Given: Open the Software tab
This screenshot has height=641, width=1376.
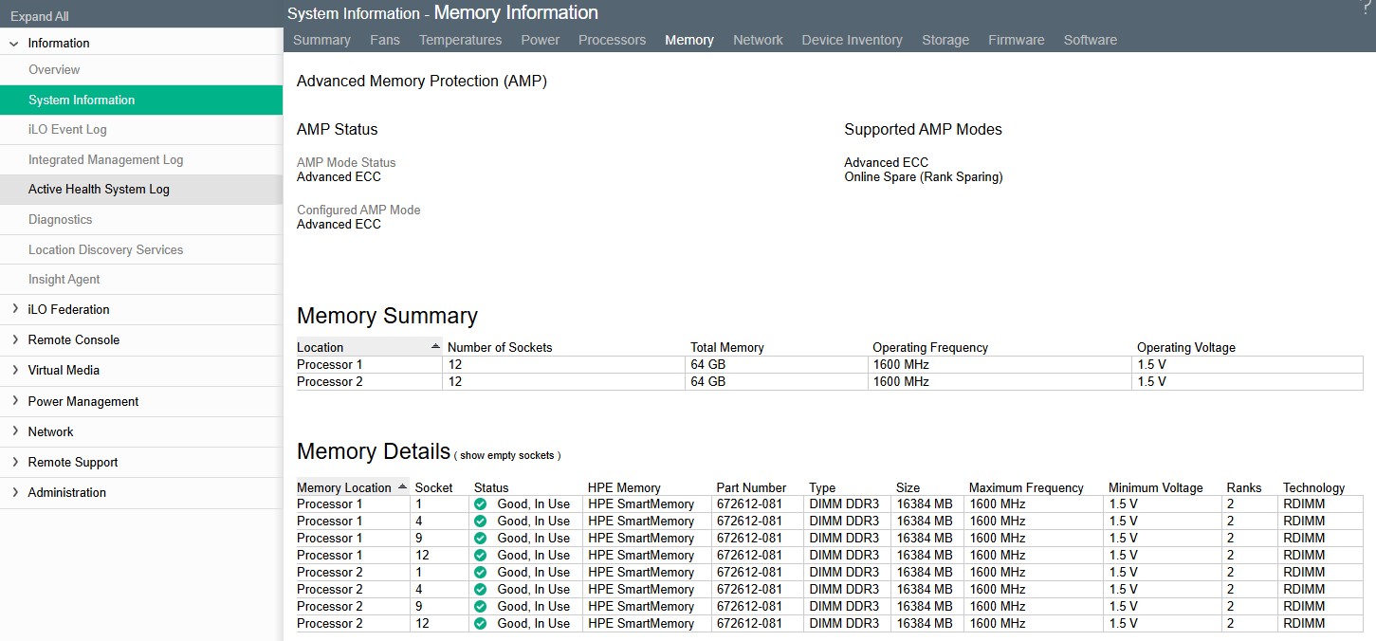Looking at the screenshot, I should 1091,40.
